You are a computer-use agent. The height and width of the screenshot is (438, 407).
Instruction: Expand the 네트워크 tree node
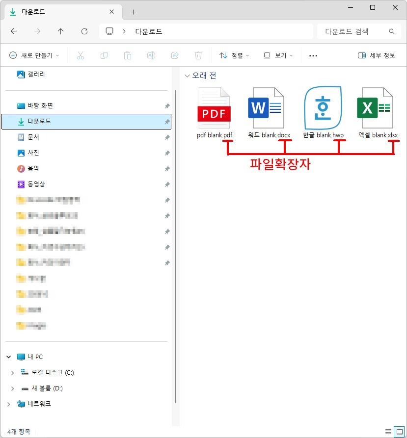[9, 404]
